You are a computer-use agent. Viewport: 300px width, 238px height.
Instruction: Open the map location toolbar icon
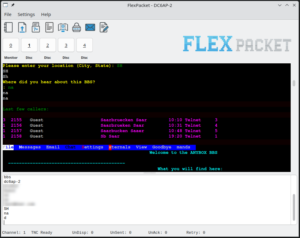63,27
